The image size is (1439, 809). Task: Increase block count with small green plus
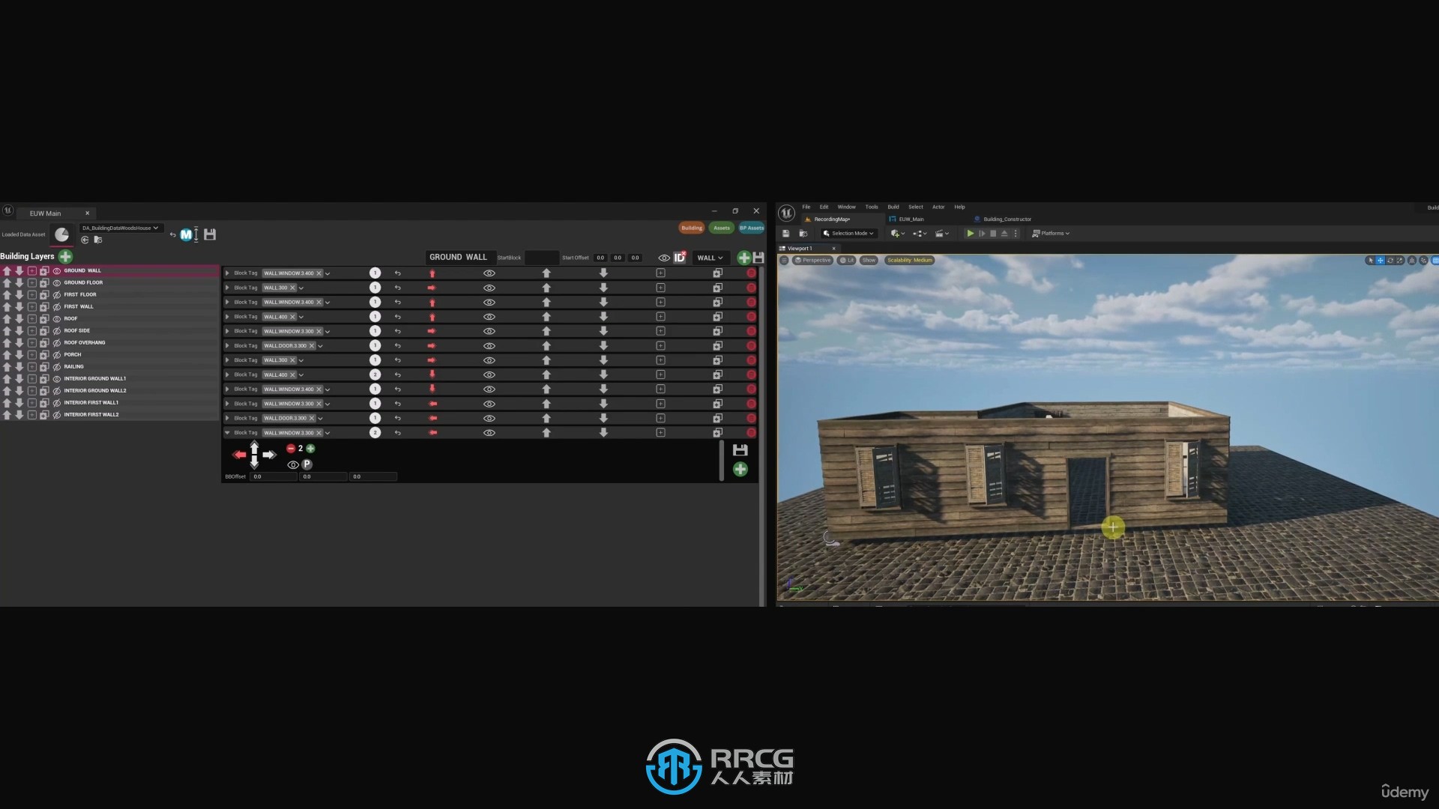310,449
